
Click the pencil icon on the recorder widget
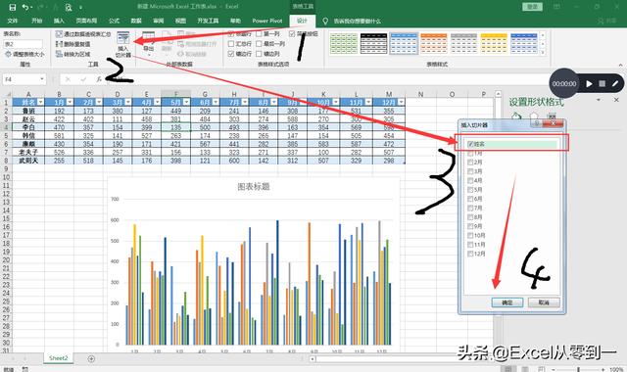(615, 84)
